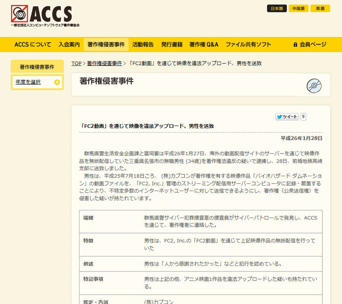
Task: Click the ACCS logo icon
Action: click(x=19, y=14)
